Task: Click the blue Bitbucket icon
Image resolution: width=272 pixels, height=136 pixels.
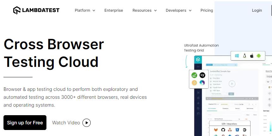Action: (237, 130)
